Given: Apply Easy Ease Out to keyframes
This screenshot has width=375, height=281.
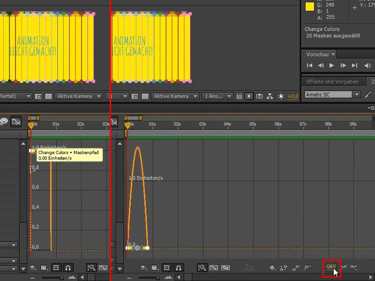Looking at the screenshot, I should point(354,267).
